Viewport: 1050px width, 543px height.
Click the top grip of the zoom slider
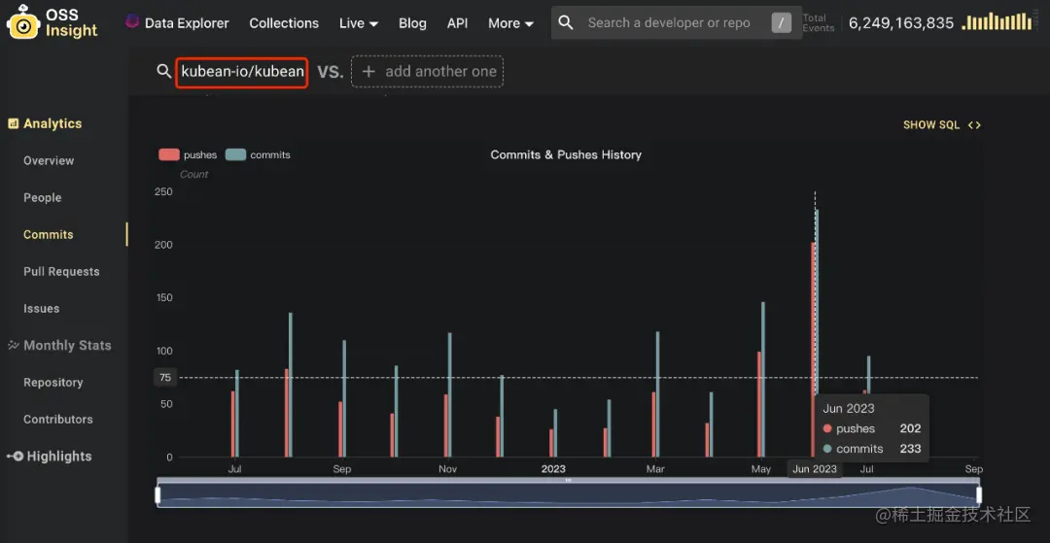[x=569, y=480]
